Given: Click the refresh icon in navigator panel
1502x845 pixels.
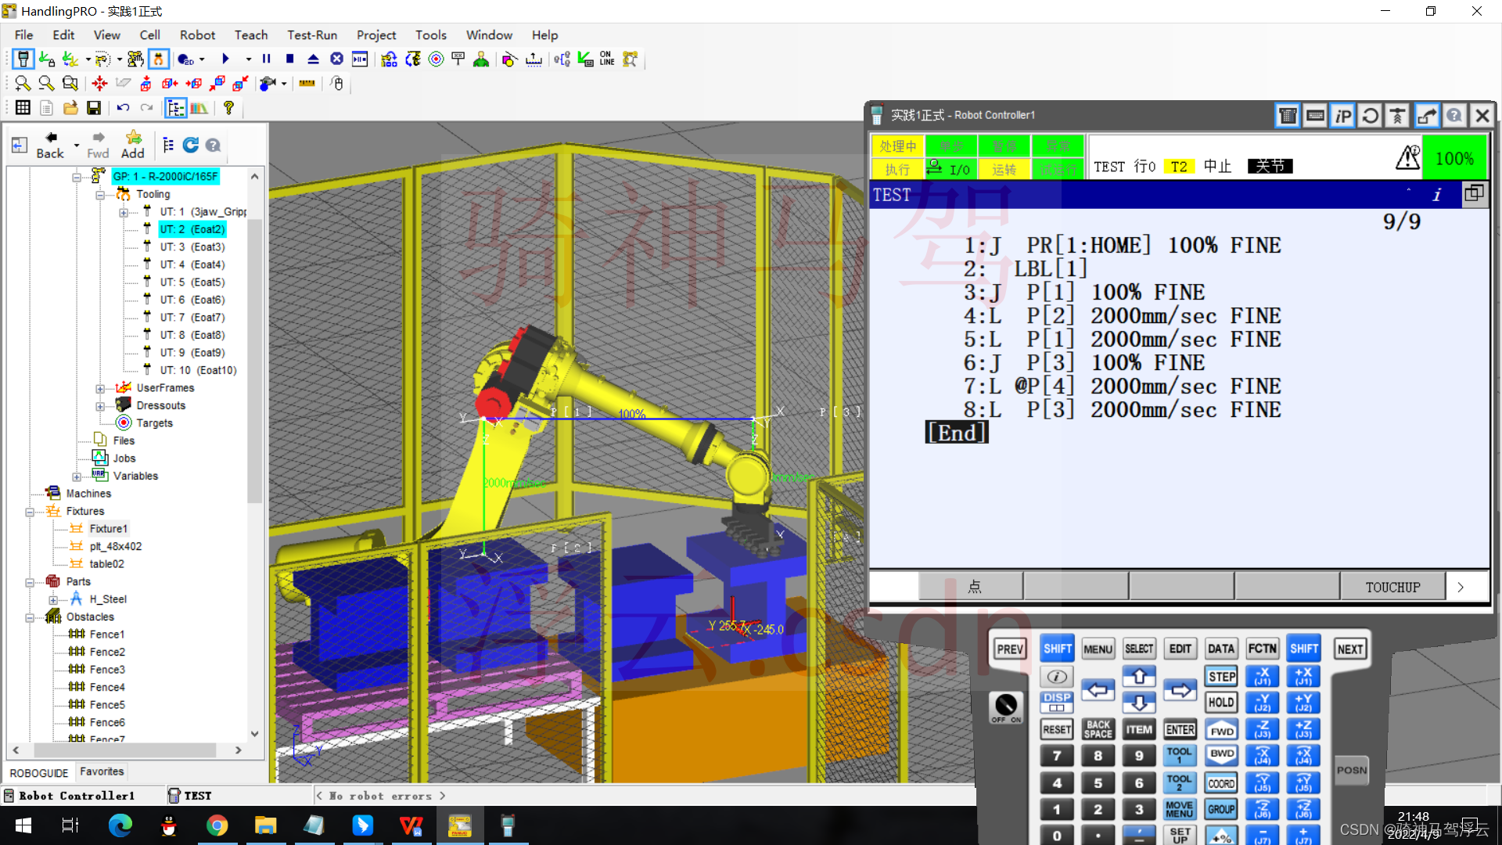Looking at the screenshot, I should (x=190, y=145).
